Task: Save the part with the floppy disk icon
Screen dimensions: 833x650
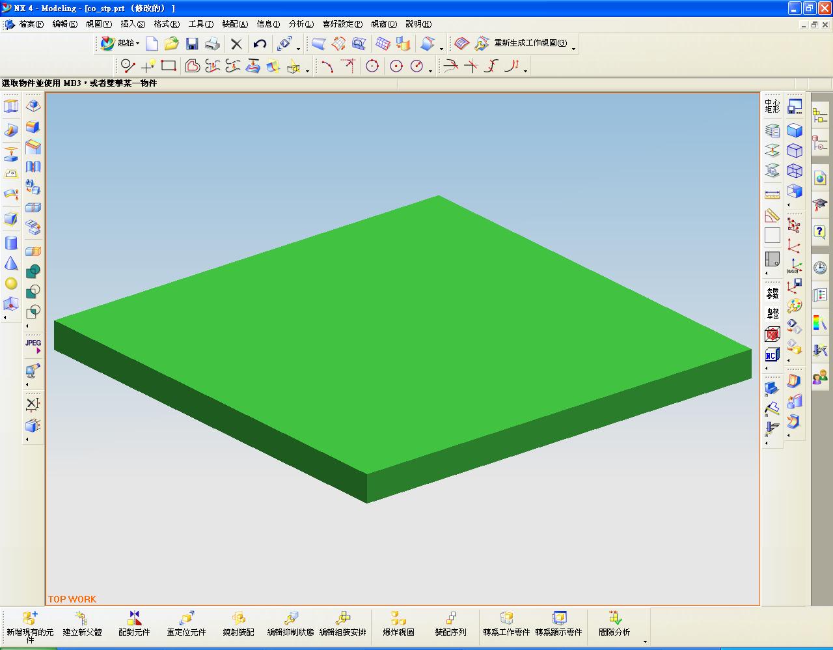Action: click(x=192, y=44)
